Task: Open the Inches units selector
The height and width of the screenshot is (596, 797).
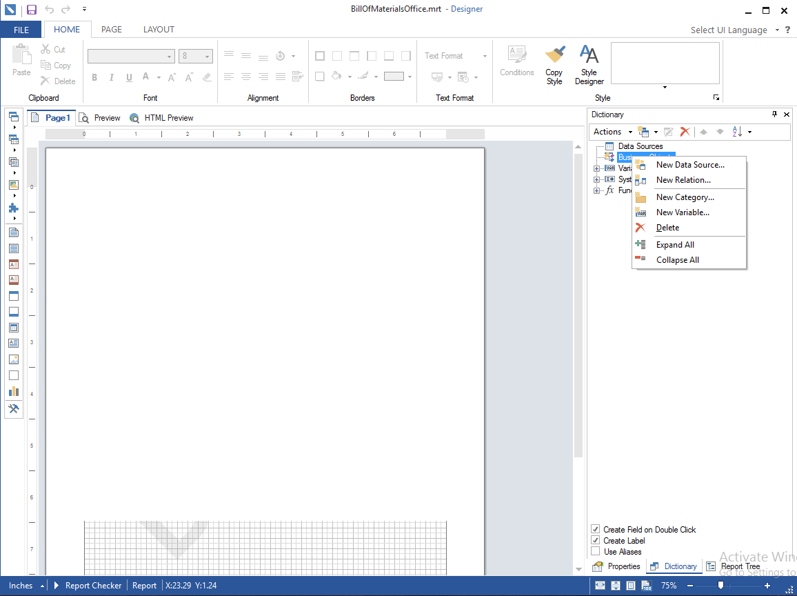Action: [x=26, y=586]
